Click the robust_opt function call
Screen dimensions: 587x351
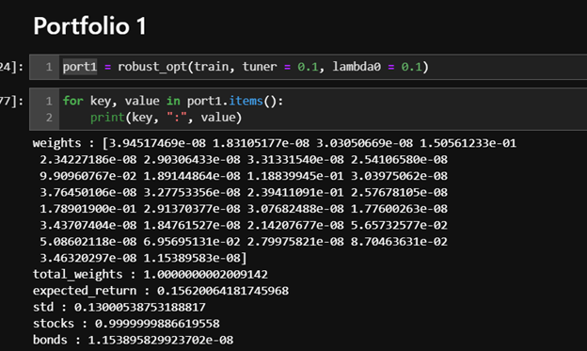[x=273, y=67]
